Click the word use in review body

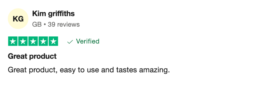[x=93, y=71]
